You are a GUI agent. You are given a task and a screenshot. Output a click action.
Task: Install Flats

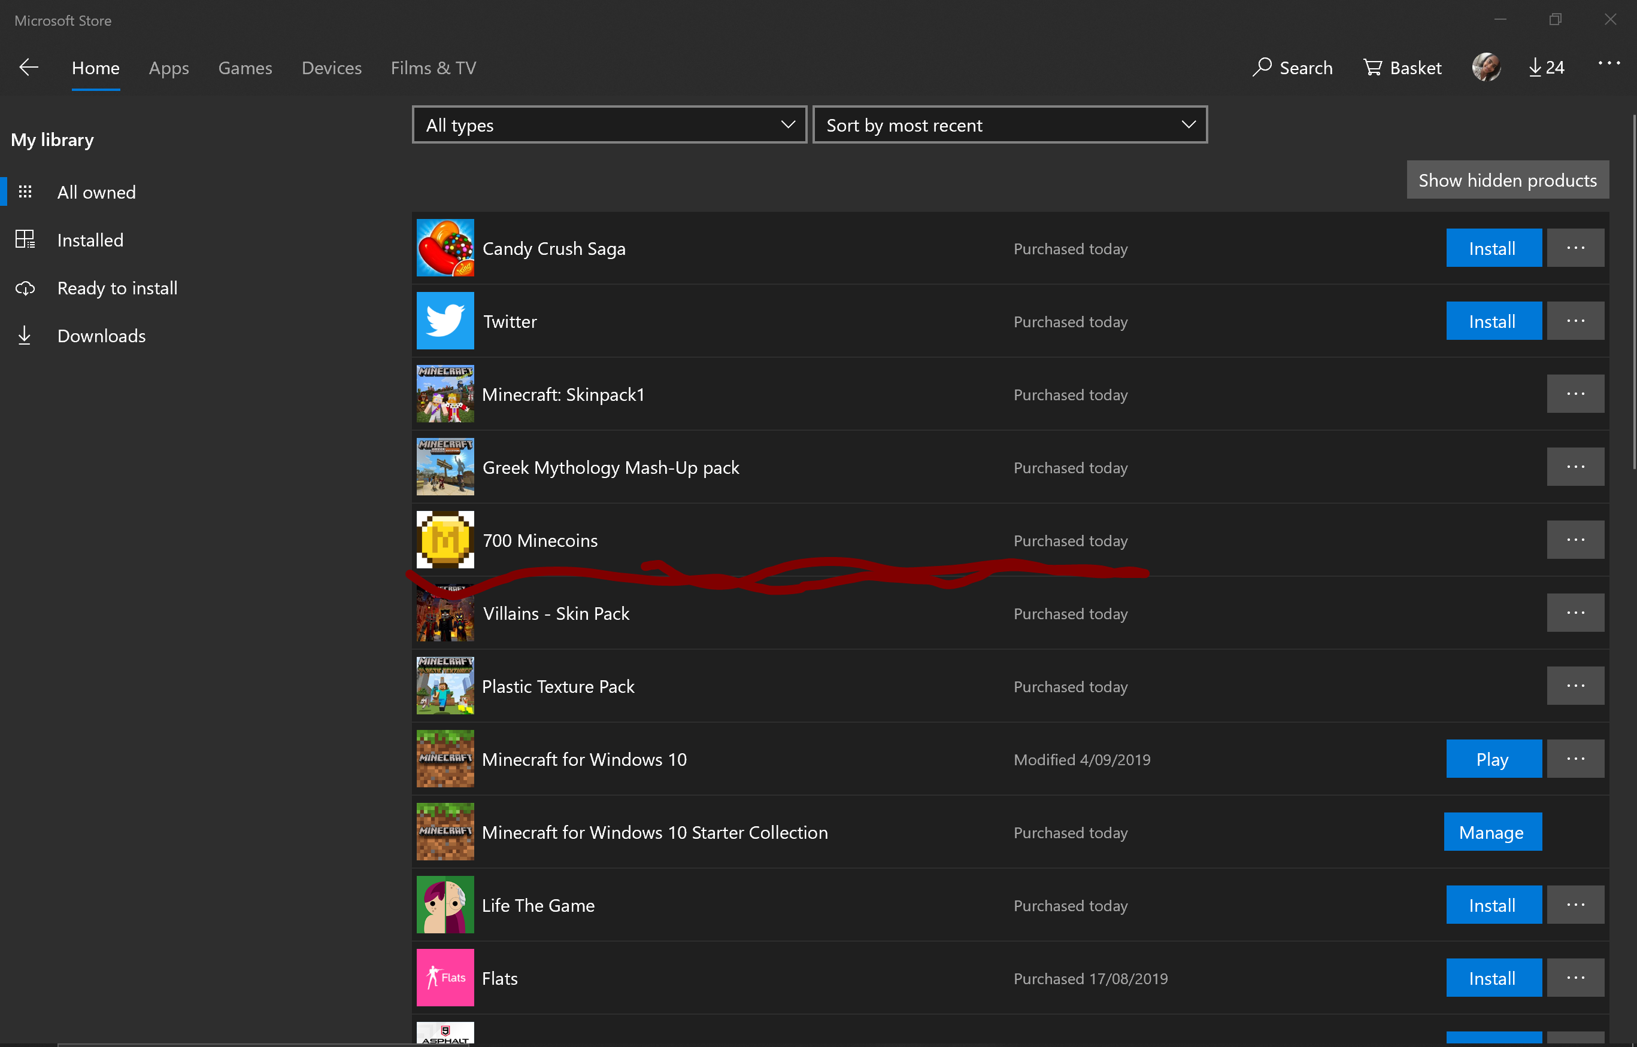[x=1493, y=978]
